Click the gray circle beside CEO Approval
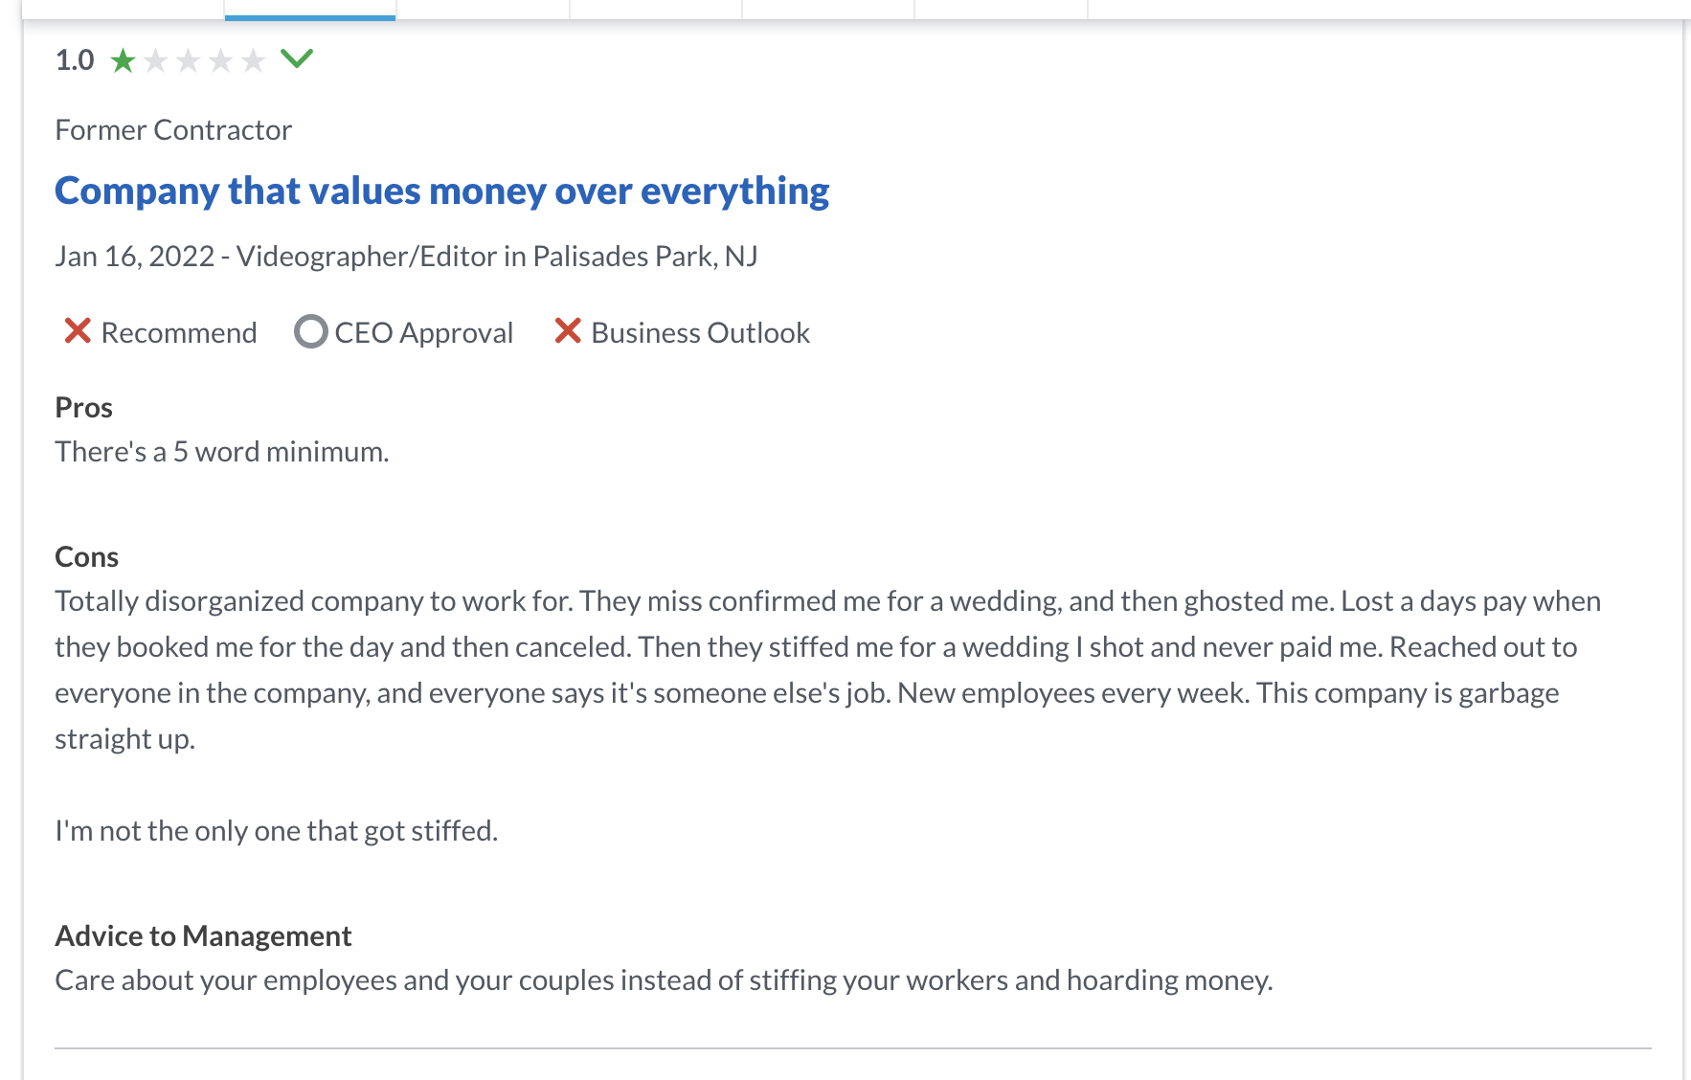The image size is (1691, 1080). point(310,331)
